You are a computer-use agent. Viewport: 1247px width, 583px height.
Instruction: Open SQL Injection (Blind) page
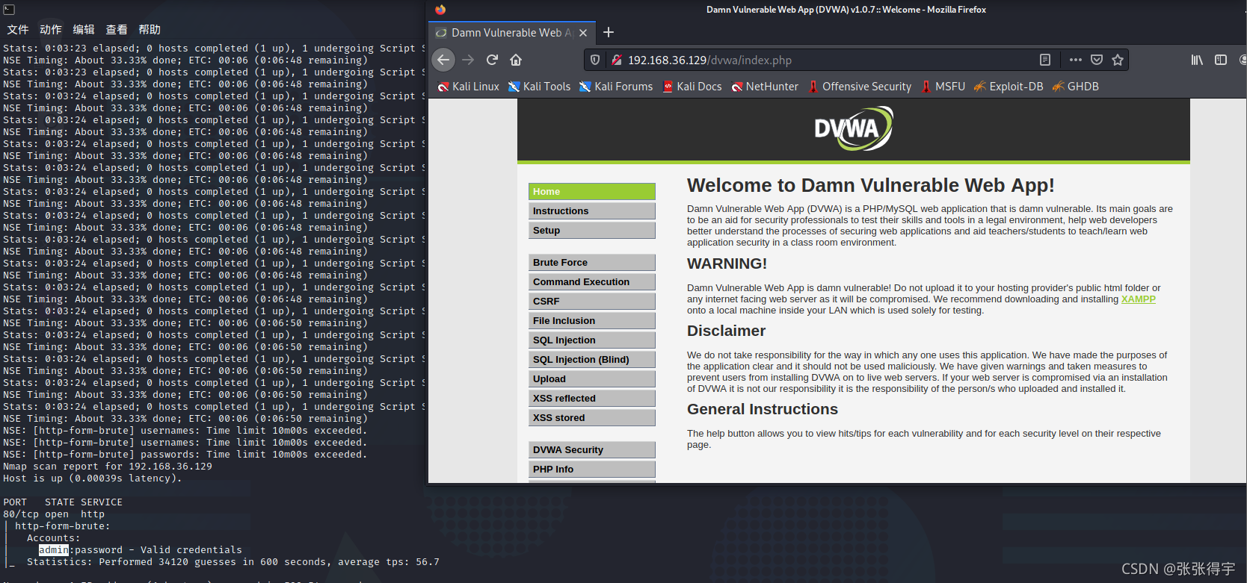[x=592, y=360]
